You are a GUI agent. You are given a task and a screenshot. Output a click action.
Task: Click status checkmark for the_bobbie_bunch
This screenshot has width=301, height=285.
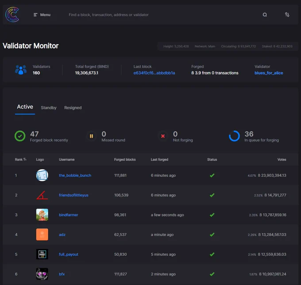[x=212, y=176]
